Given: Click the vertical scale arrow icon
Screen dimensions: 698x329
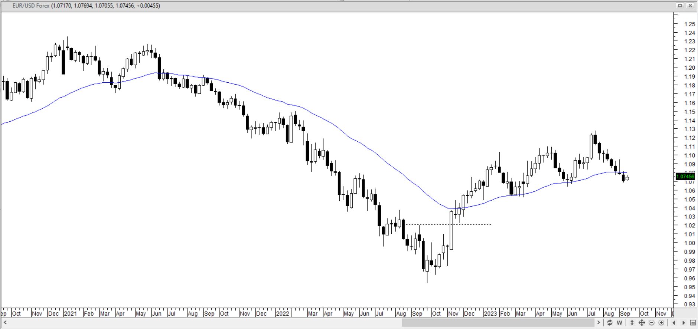Looking at the screenshot, I should tap(632, 323).
